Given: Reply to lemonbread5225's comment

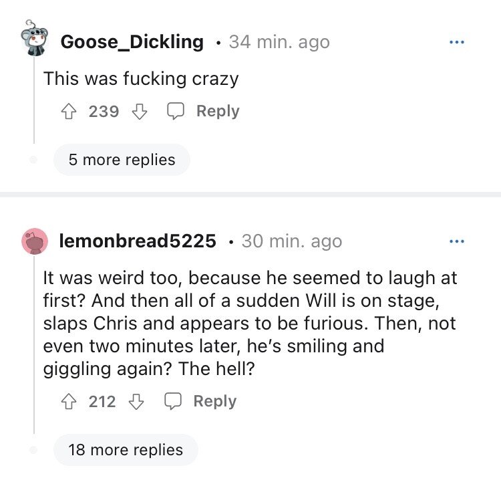Looking at the screenshot, I should [x=200, y=402].
